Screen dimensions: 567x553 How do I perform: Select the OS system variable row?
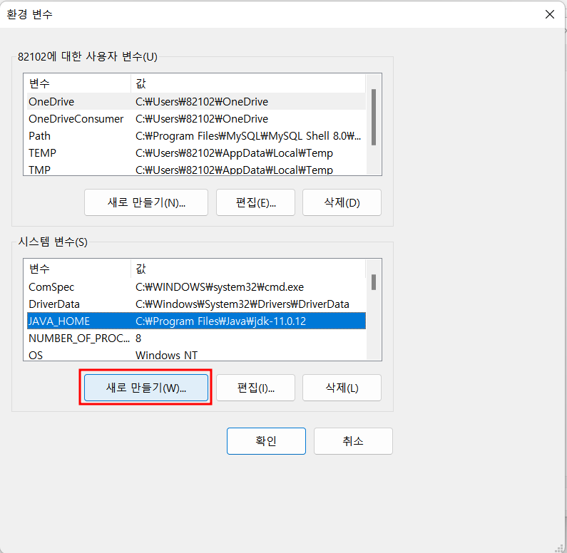point(196,354)
